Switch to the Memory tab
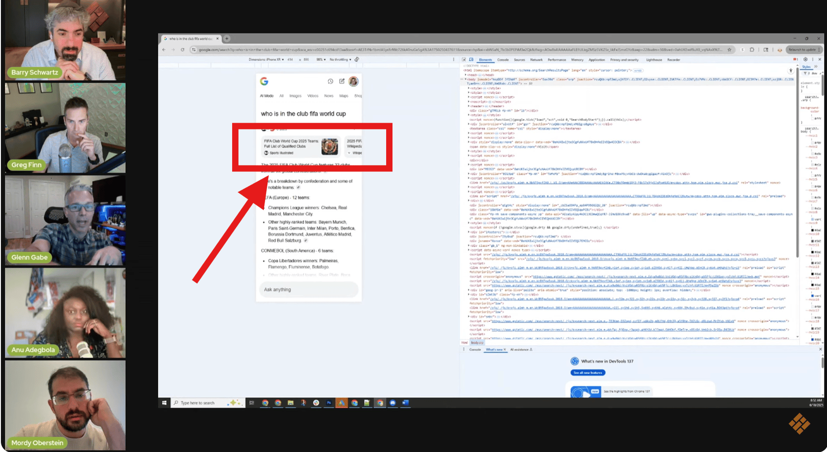The image size is (827, 452). point(577,60)
